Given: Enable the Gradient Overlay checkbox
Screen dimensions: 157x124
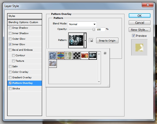Looking at the screenshot, I should coord(10,77).
